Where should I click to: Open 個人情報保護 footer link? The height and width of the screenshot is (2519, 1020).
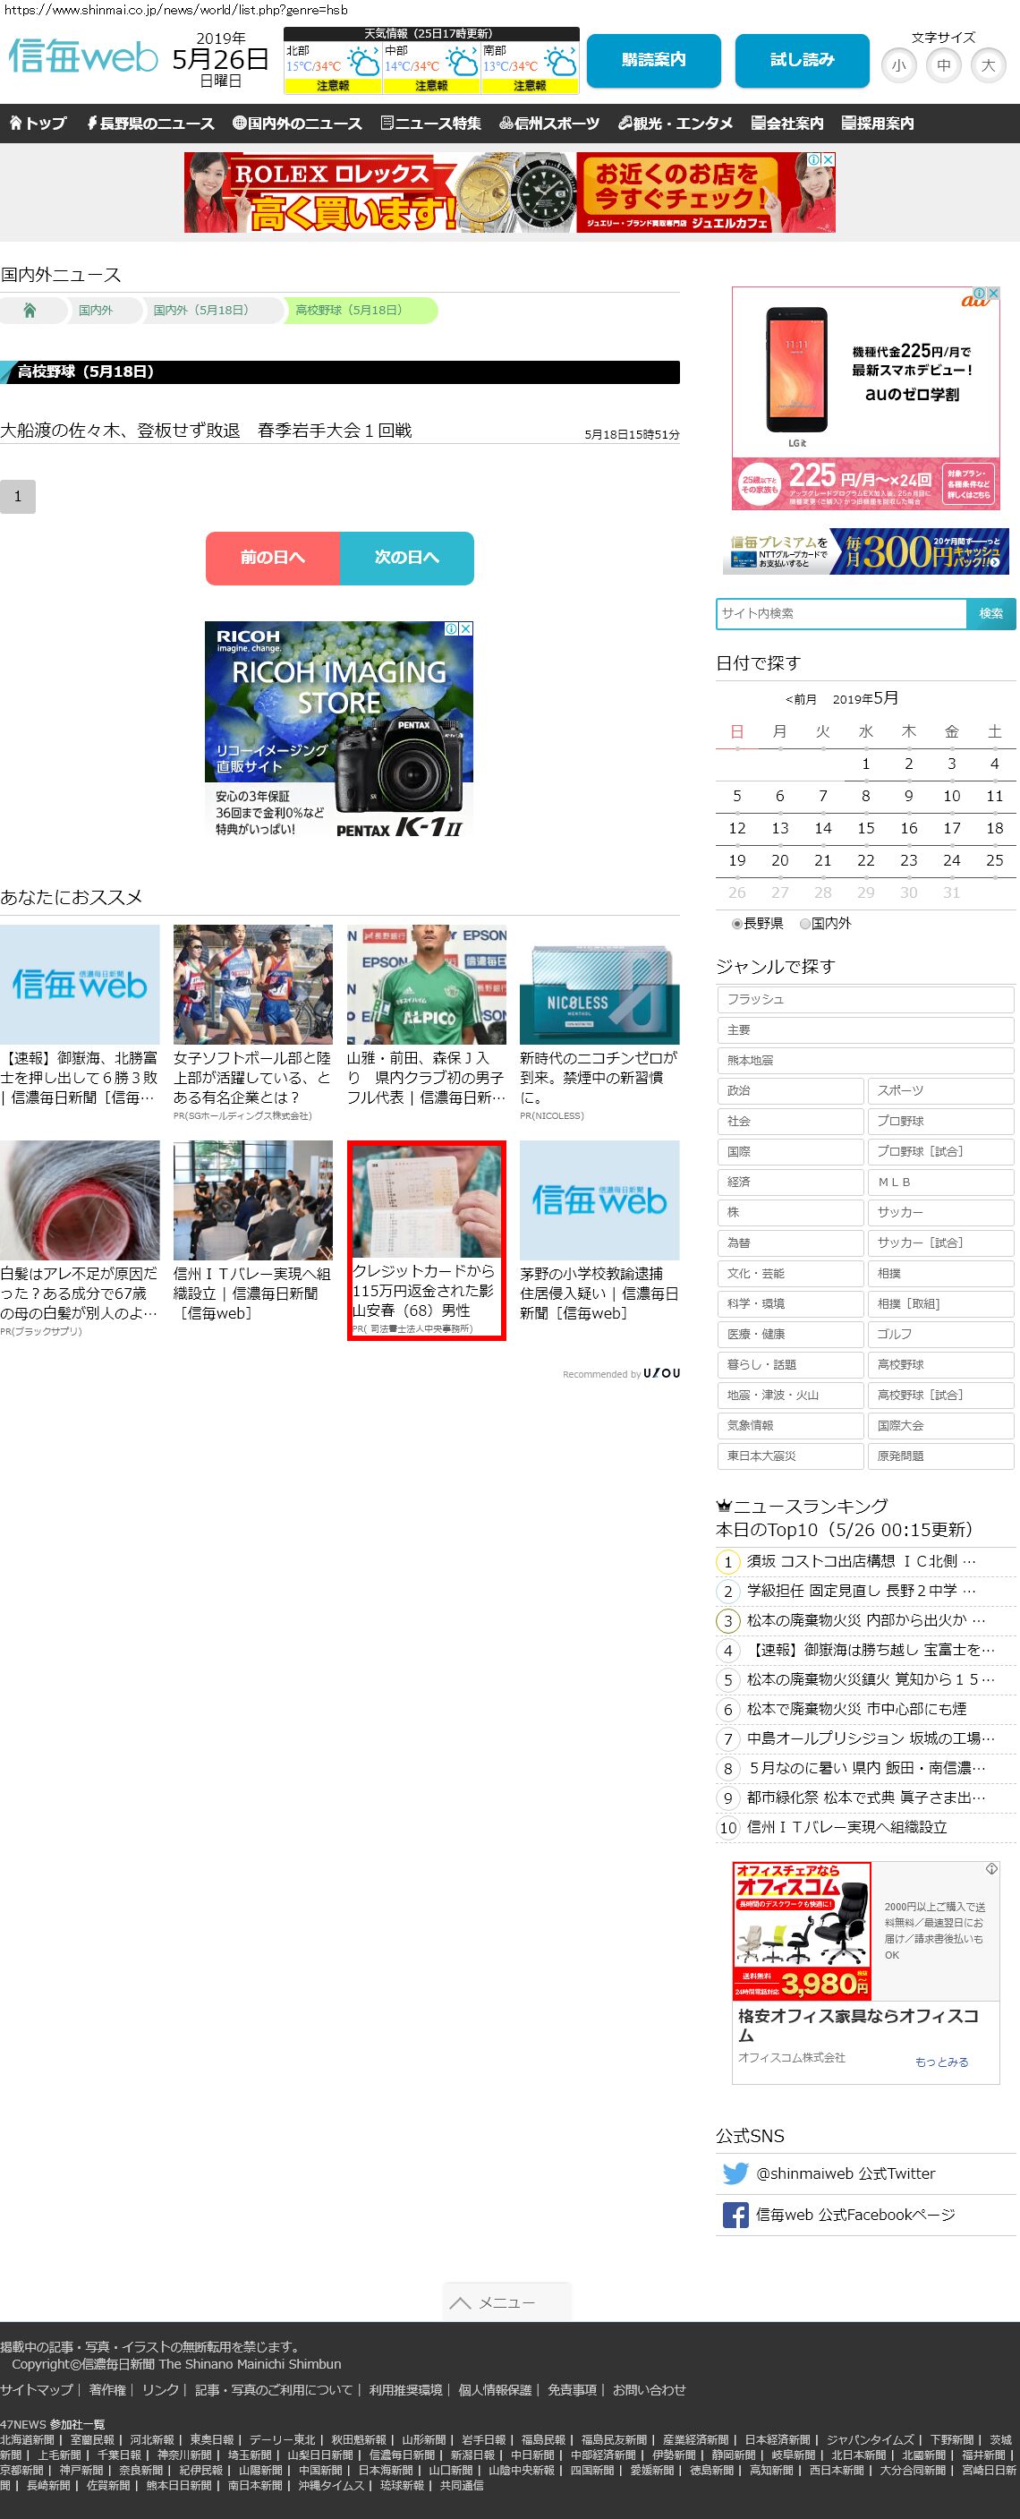pos(495,2390)
